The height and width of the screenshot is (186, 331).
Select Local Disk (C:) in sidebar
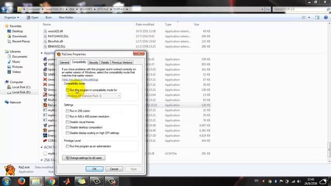[21, 87]
